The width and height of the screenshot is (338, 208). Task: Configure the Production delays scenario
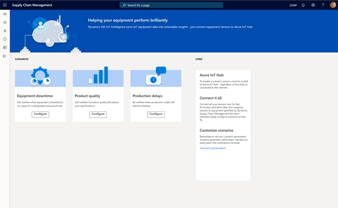pyautogui.click(x=156, y=114)
